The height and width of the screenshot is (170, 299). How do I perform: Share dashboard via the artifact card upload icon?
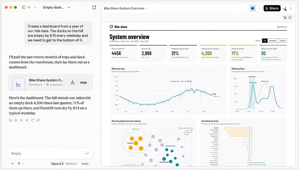pyautogui.click(x=72, y=83)
